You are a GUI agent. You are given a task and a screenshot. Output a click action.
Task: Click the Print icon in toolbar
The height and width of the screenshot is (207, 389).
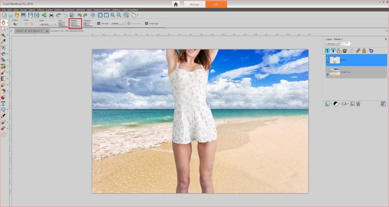pos(51,15)
